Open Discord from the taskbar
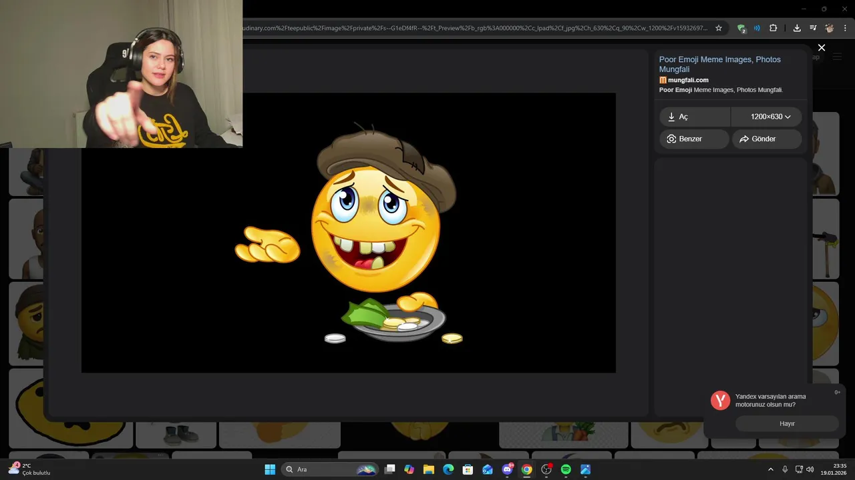This screenshot has width=855, height=480. click(x=507, y=469)
